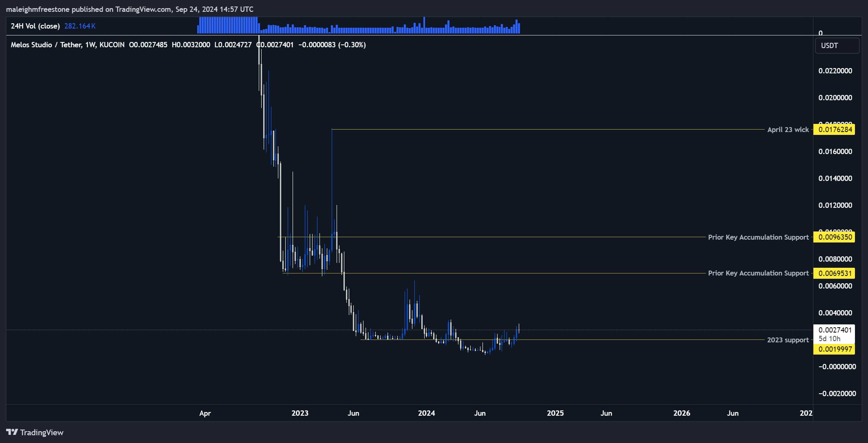Image resolution: width=868 pixels, height=443 pixels.
Task: Click the USDT currency unit button
Action: point(837,45)
